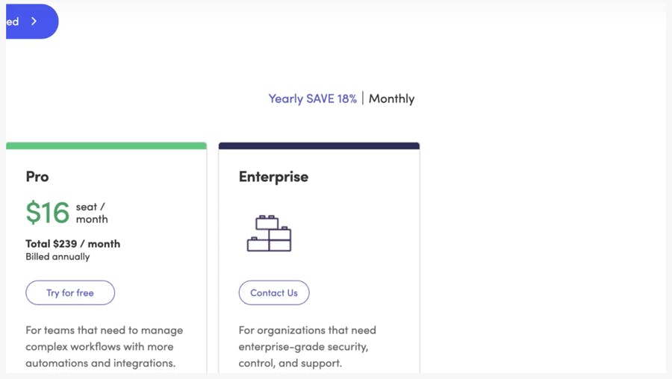The height and width of the screenshot is (379, 672).
Task: Click the Enterprise building blocks icon
Action: (x=269, y=234)
